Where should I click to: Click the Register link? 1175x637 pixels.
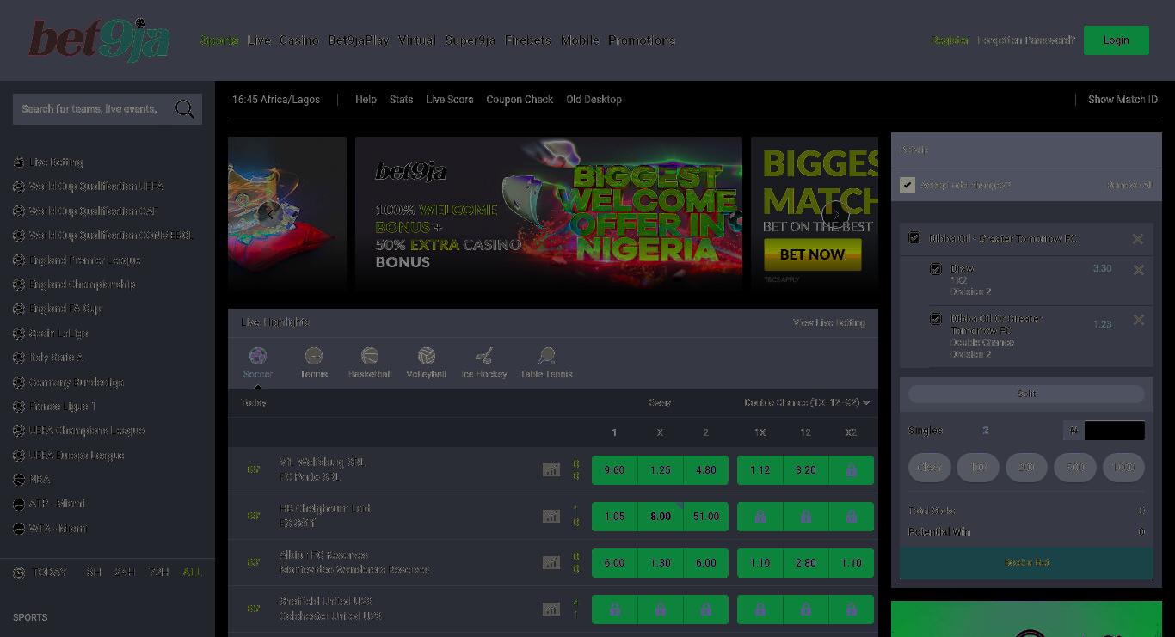(950, 40)
